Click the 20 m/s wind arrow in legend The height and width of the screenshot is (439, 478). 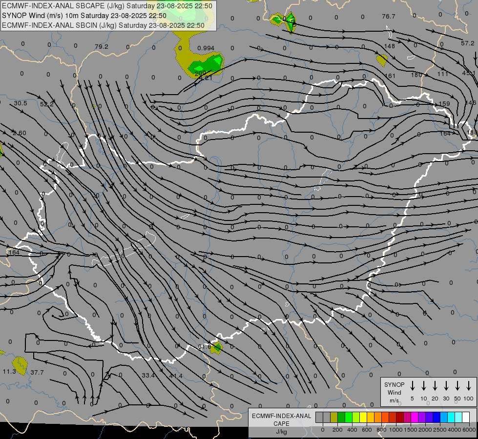[435, 386]
